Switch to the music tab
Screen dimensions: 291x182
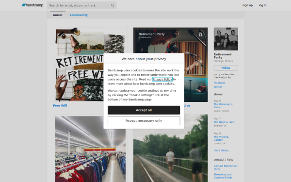click(x=58, y=15)
